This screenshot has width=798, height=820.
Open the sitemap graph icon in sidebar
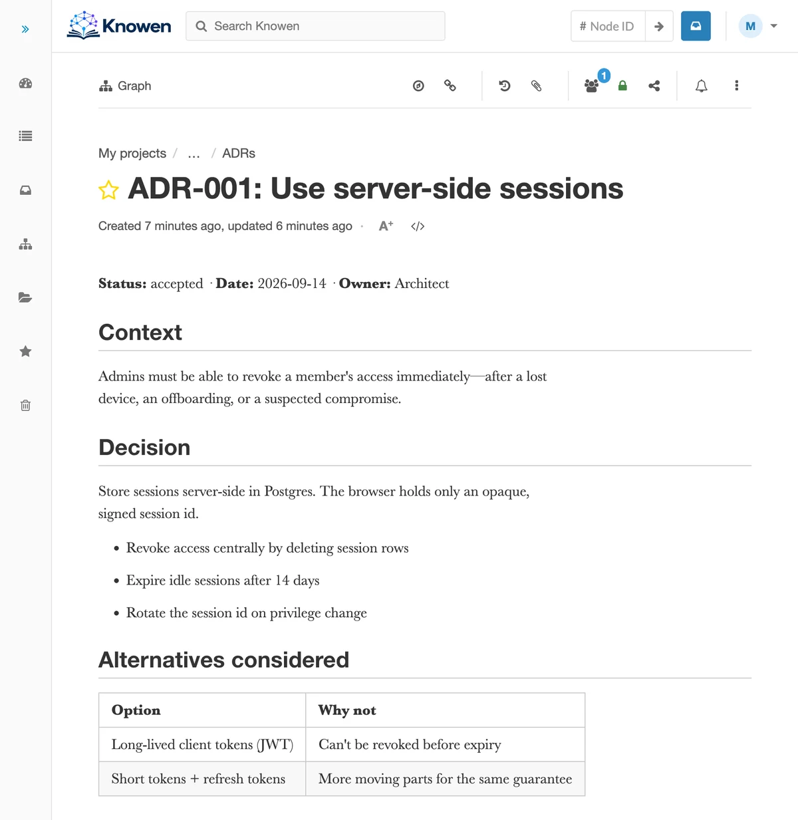pos(25,244)
